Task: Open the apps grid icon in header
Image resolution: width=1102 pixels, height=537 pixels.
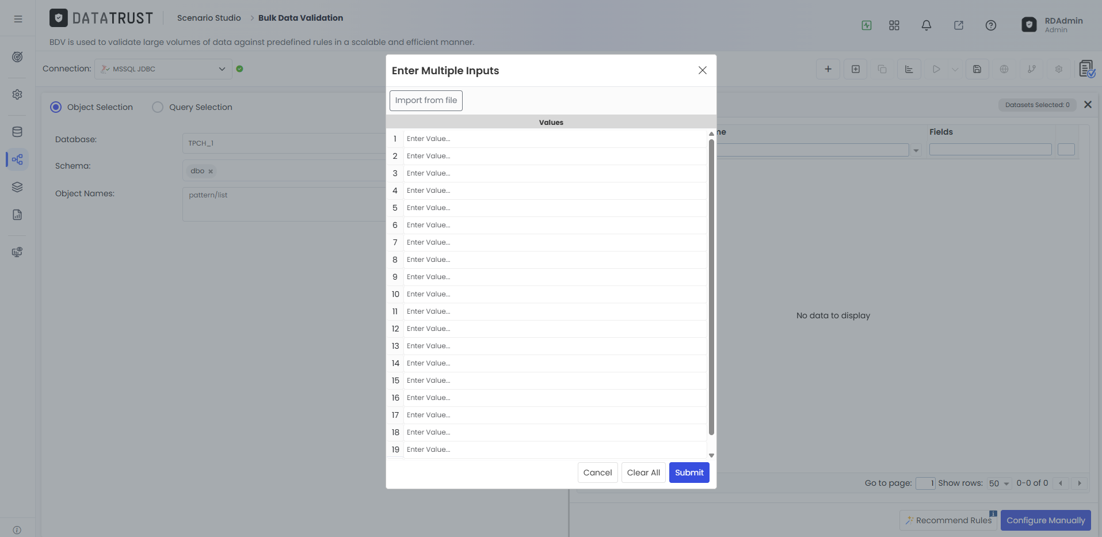Action: (x=894, y=25)
